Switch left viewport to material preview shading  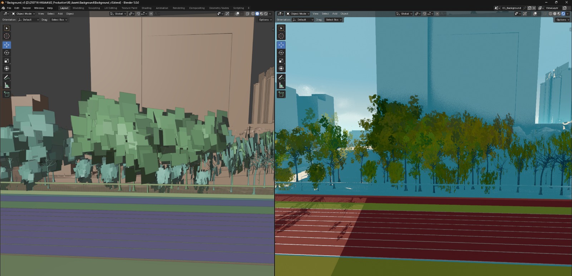coord(261,14)
